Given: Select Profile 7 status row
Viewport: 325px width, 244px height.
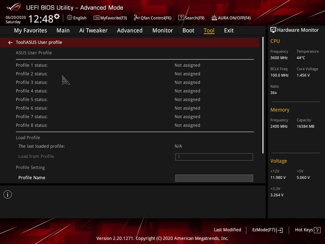Looking at the screenshot, I should (x=135, y=117).
